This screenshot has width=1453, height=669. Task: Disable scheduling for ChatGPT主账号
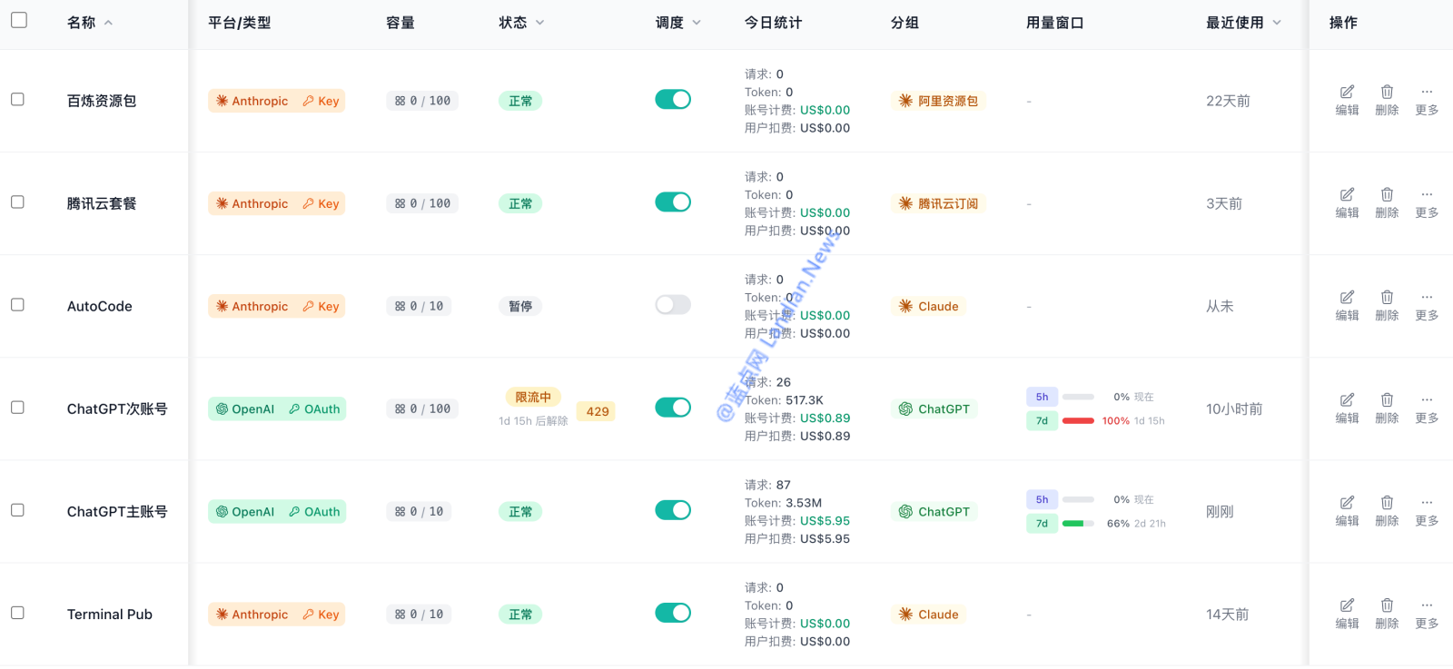pyautogui.click(x=673, y=510)
